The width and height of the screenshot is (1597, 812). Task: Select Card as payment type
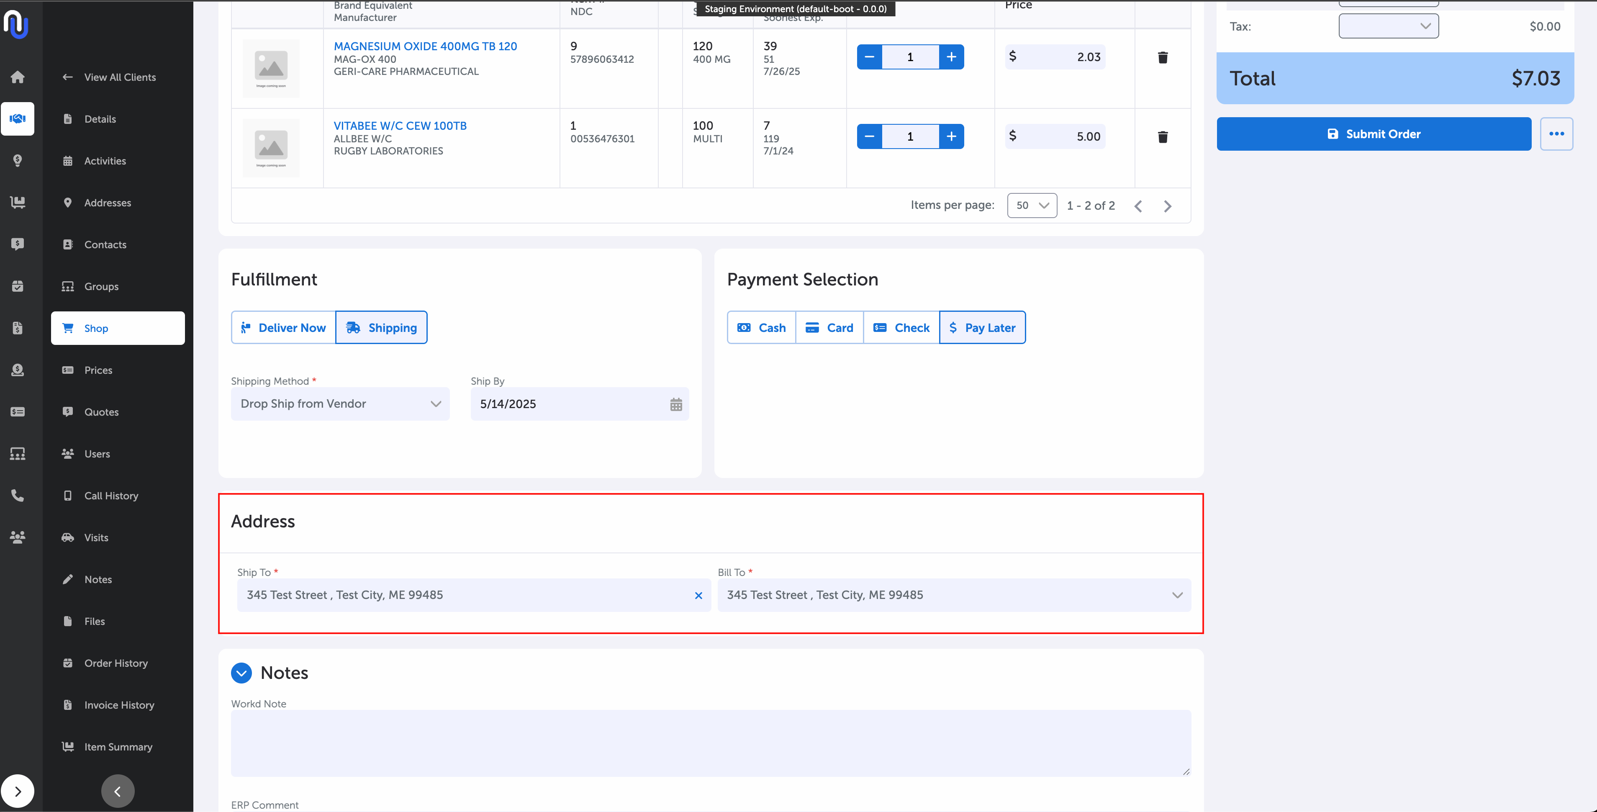(x=829, y=327)
